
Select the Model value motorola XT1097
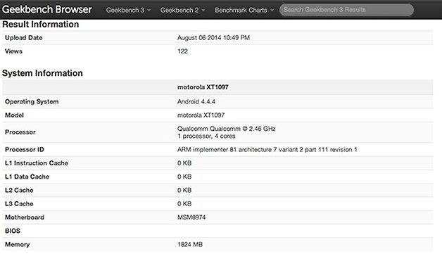click(201, 115)
